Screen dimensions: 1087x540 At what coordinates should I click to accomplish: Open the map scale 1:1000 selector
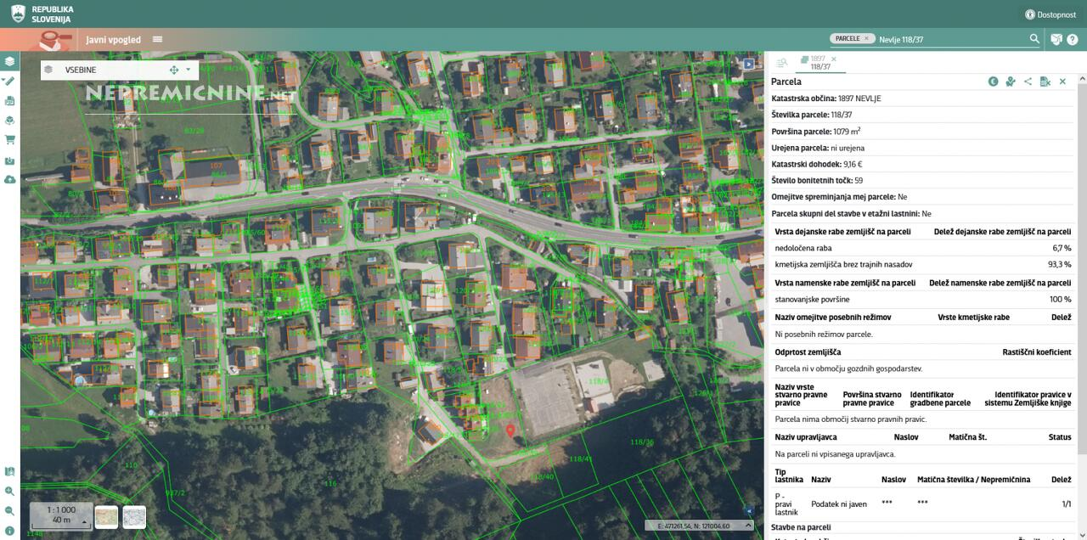(61, 515)
